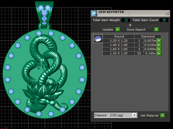Click the Round column header
The width and height of the screenshot is (173, 129).
(119, 37)
